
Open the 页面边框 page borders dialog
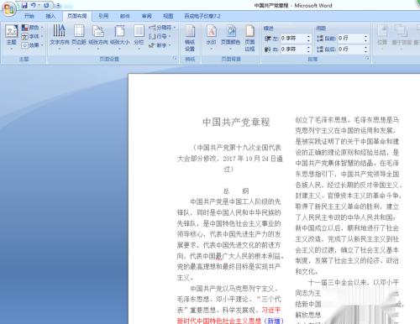(x=249, y=38)
